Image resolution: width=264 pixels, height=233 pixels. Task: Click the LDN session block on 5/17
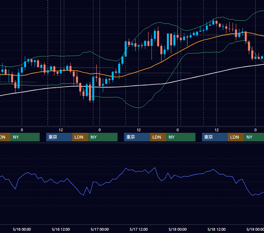(x=158, y=137)
